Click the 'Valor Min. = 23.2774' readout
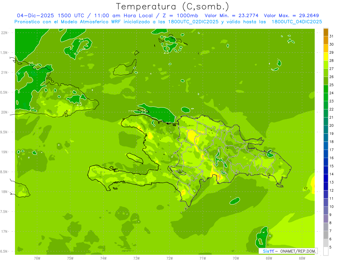This screenshot has width=339, height=262. (231, 16)
